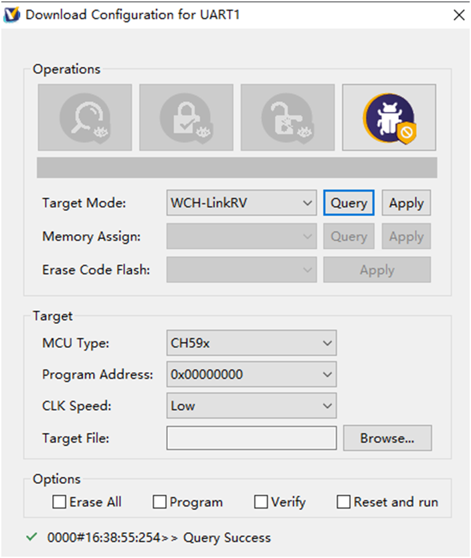The height and width of the screenshot is (558, 471).
Task: Open the Target Mode dropdown
Action: [242, 203]
